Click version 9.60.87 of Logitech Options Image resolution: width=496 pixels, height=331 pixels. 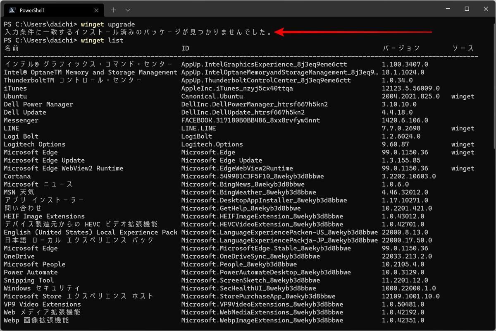tap(396, 144)
